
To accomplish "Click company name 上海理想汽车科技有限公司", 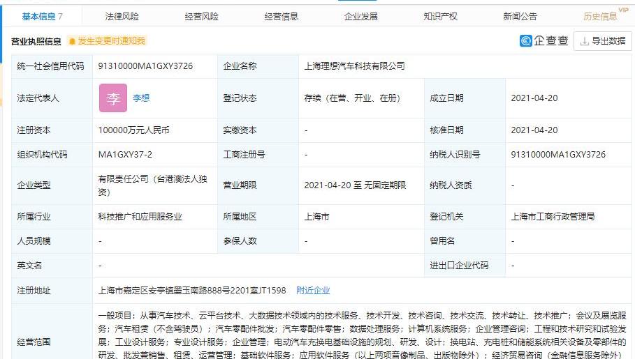I will pyautogui.click(x=355, y=66).
